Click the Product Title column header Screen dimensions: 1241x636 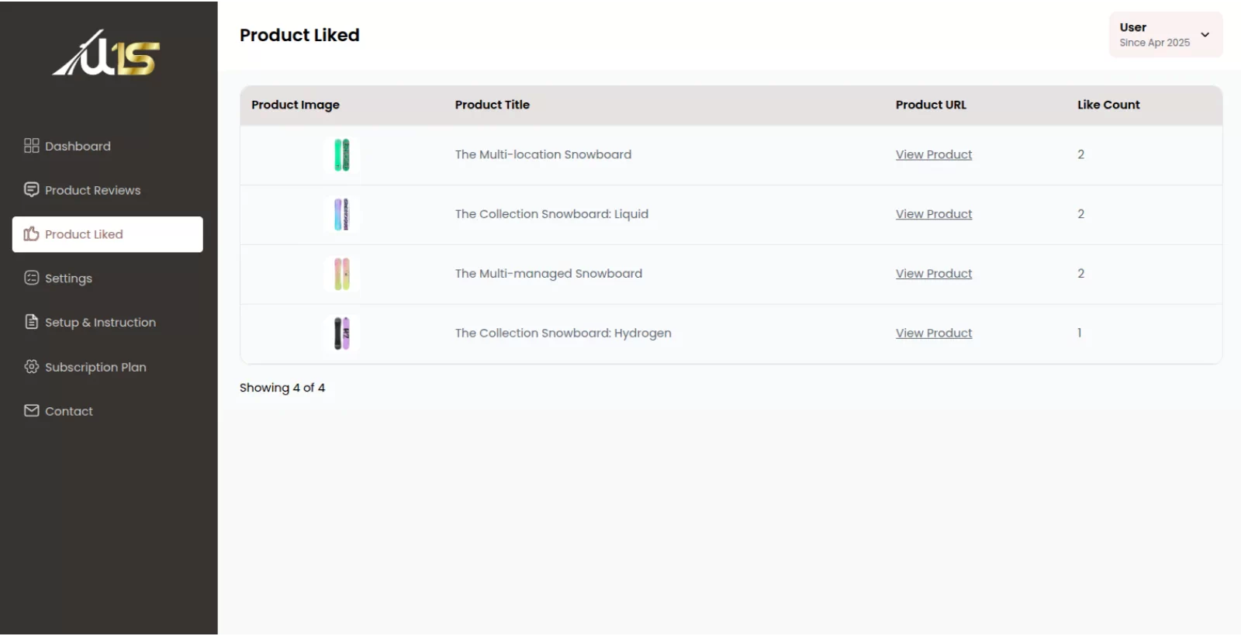pyautogui.click(x=493, y=105)
